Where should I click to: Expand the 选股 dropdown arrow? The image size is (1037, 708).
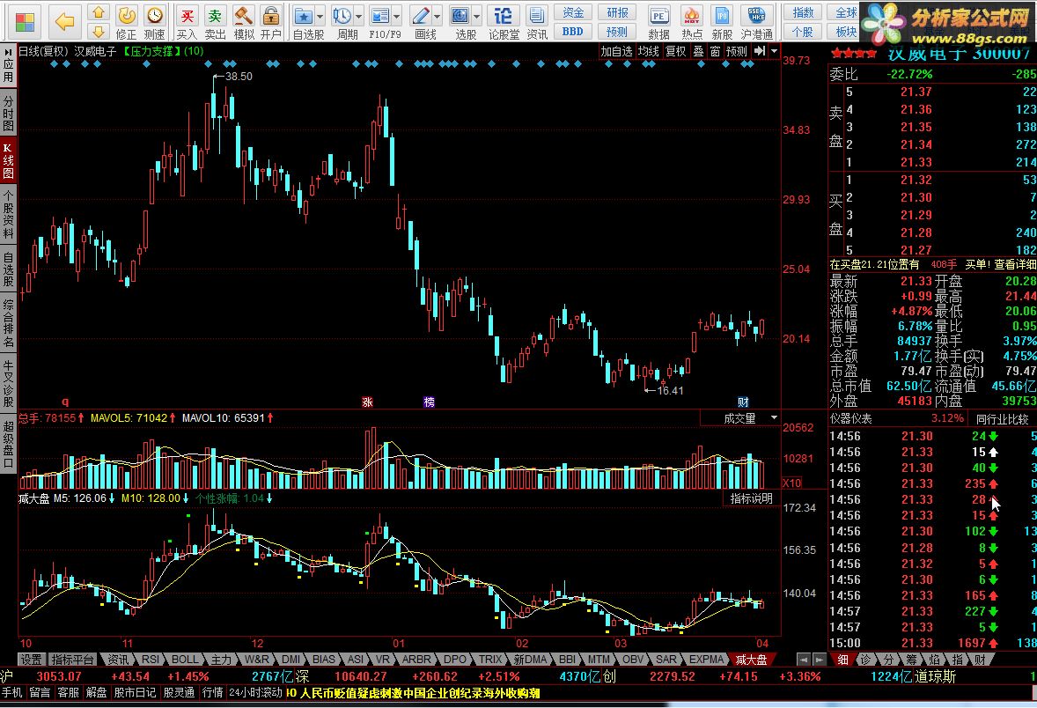(477, 16)
